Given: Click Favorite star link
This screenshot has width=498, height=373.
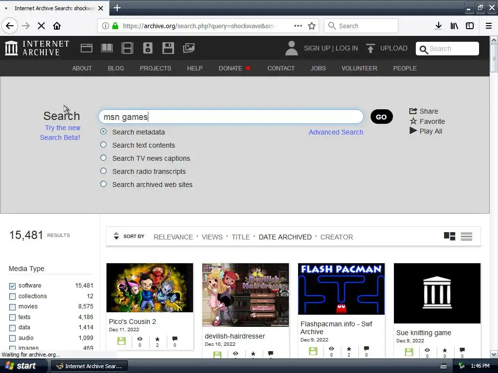Looking at the screenshot, I should click(427, 121).
